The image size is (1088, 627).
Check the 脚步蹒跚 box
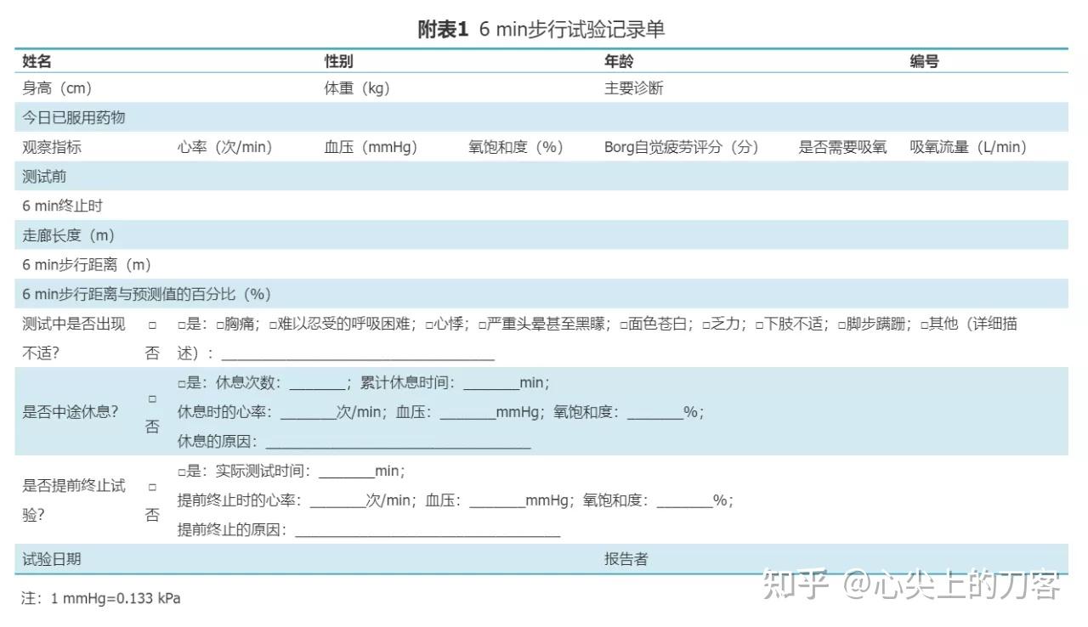[841, 325]
